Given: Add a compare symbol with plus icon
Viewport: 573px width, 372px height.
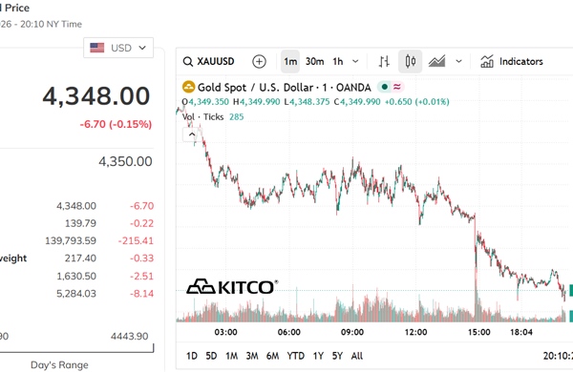Looking at the screenshot, I should click(259, 62).
